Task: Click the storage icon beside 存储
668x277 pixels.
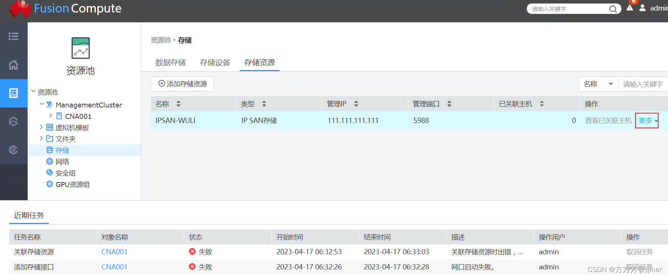Action: pos(50,150)
